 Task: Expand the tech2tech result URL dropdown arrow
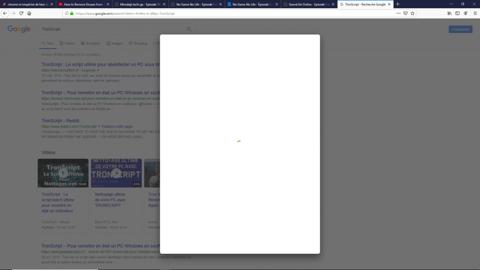coord(98,70)
